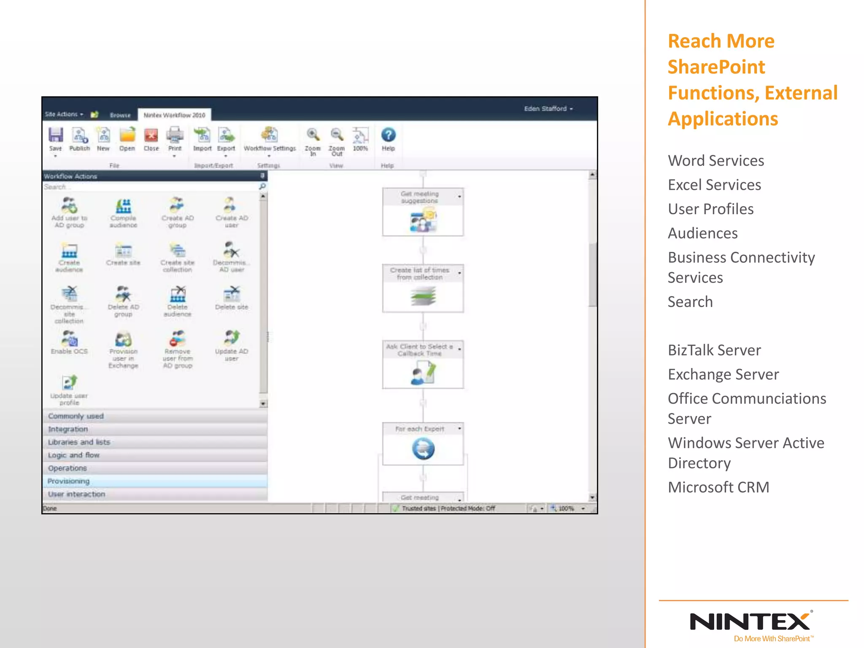Select the Provisioning category
This screenshot has width=864, height=648.
(x=155, y=481)
